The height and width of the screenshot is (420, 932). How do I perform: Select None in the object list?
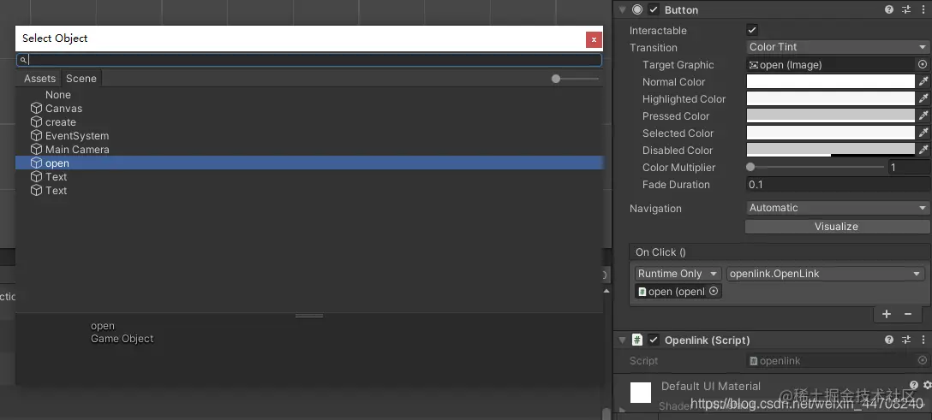(x=309, y=95)
